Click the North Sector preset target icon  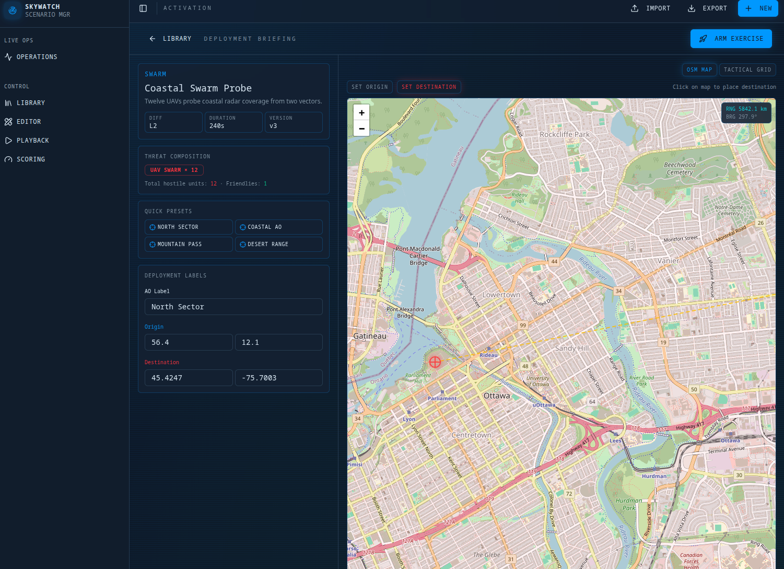coord(153,227)
